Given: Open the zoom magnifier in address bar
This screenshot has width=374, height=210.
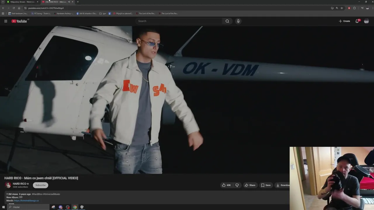Looking at the screenshot, I should (337, 8).
